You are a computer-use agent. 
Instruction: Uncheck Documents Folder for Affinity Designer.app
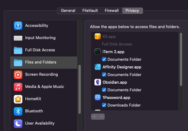click(x=104, y=75)
